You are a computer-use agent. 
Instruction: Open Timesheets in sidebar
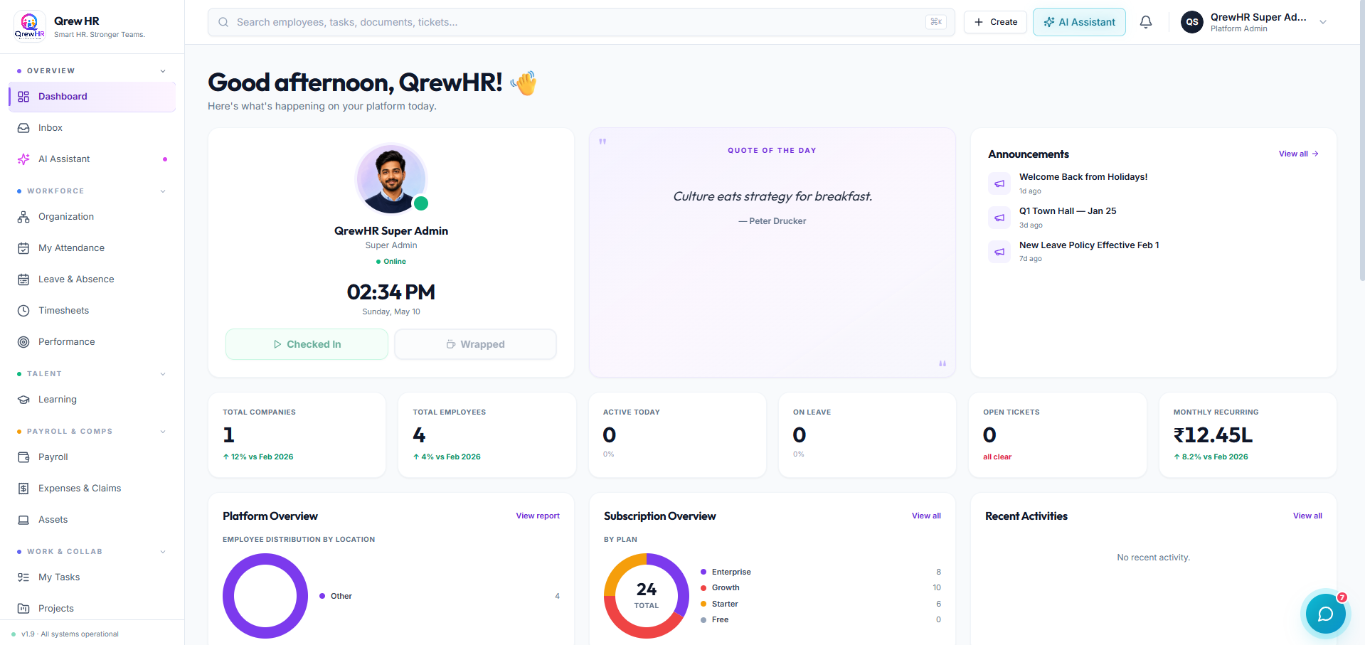92,311
